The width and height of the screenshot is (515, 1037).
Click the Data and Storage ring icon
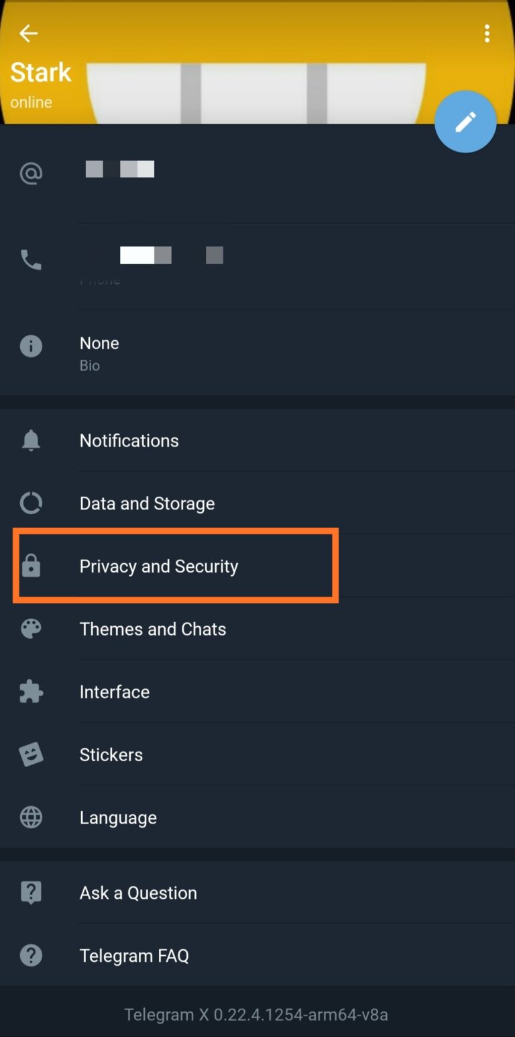(31, 503)
